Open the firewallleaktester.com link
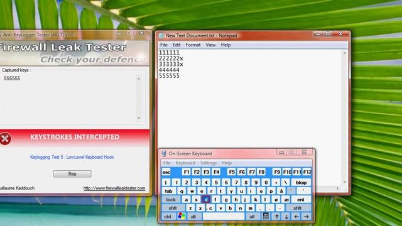Image resolution: width=402 pixels, height=226 pixels. [x=114, y=188]
